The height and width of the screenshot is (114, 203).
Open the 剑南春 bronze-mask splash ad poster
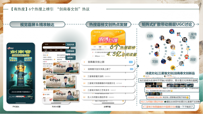click(21, 73)
